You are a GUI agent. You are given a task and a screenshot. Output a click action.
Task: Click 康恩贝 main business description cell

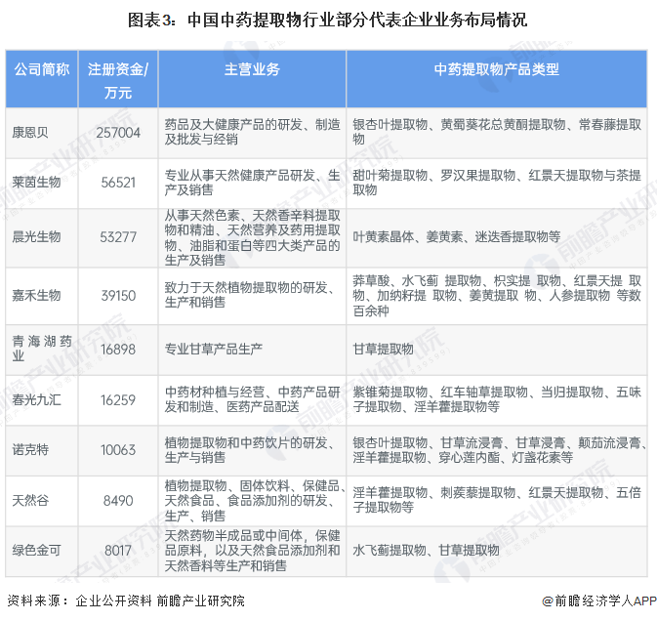coord(252,132)
